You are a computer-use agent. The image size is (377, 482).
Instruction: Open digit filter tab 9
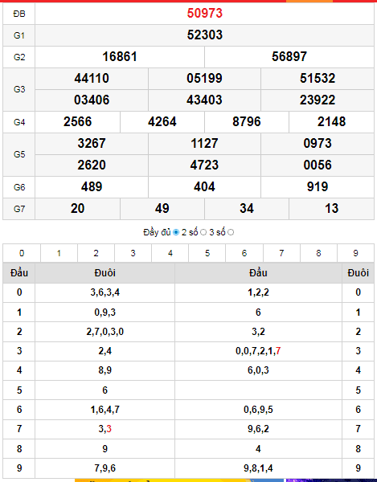click(355, 253)
